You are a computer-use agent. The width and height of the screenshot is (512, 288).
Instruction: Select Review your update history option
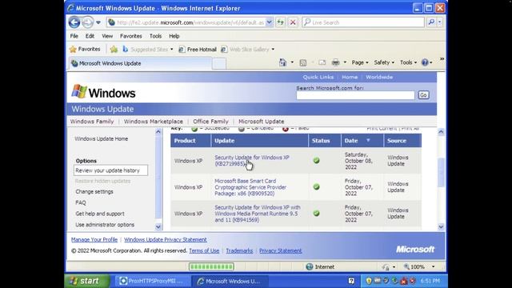110,170
